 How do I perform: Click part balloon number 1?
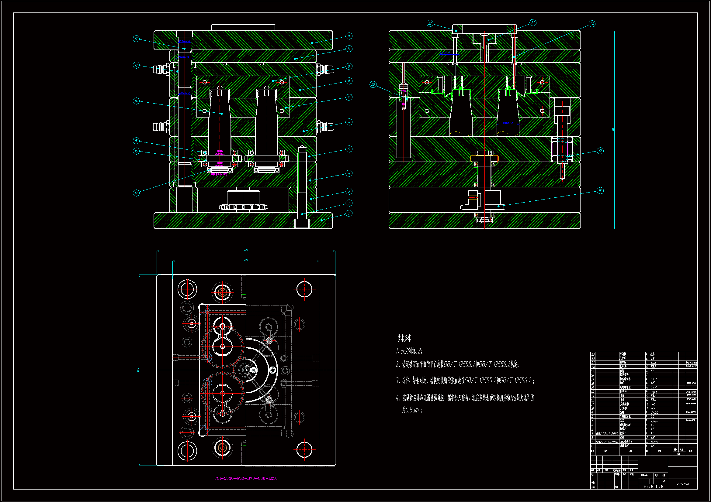pos(349,213)
